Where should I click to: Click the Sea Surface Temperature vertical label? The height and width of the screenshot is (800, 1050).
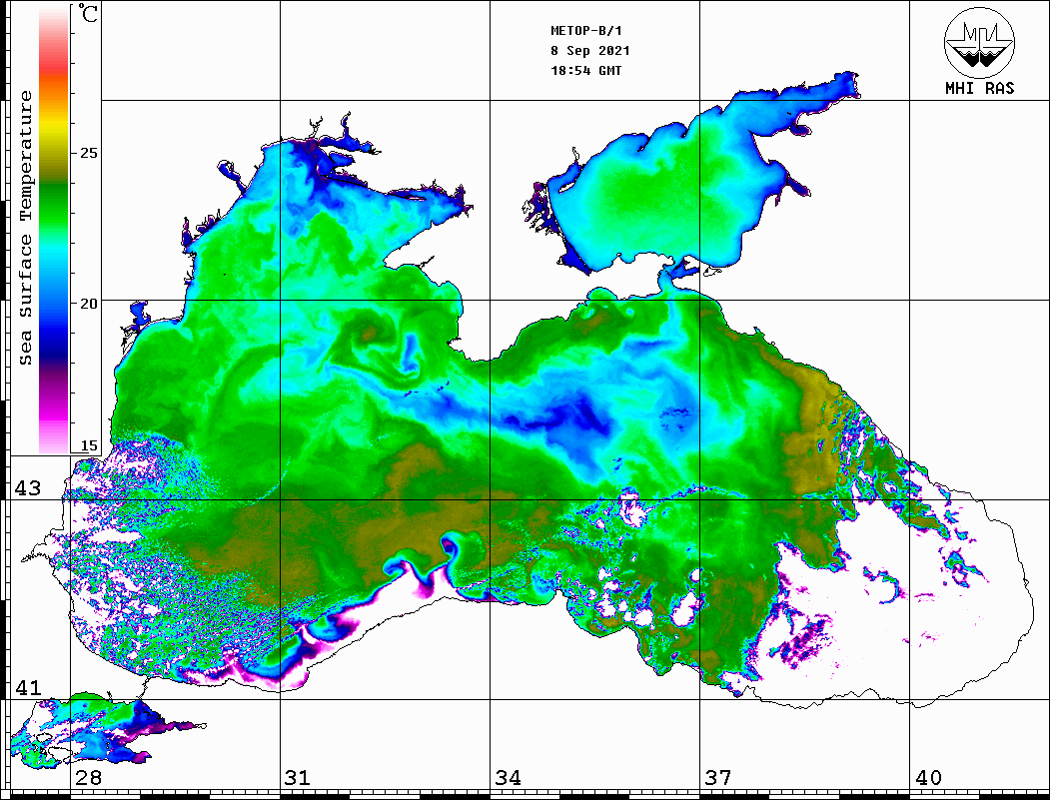(25, 228)
